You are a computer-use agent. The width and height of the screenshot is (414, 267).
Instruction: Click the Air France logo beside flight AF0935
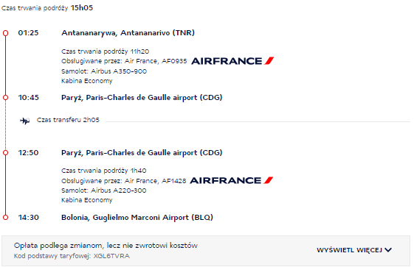point(232,61)
